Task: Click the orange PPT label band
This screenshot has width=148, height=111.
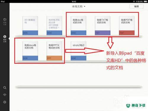Action: coord(54,58)
